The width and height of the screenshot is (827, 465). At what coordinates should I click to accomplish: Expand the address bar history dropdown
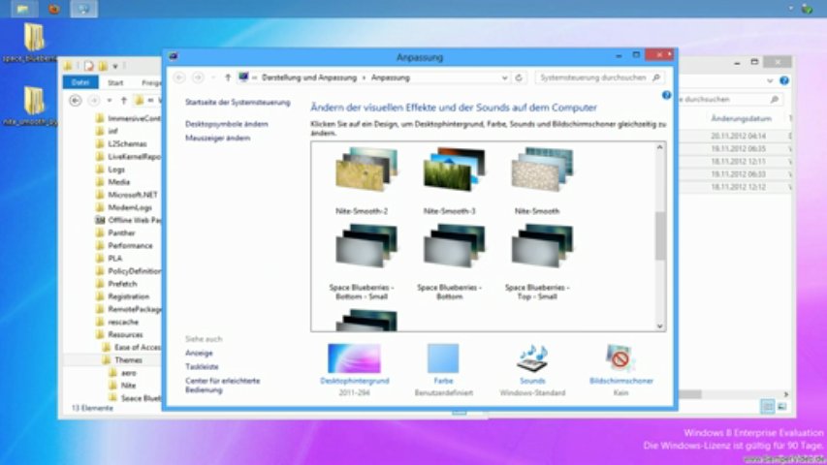tap(505, 78)
